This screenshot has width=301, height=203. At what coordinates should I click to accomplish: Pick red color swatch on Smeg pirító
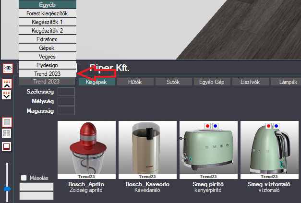(x=207, y=126)
